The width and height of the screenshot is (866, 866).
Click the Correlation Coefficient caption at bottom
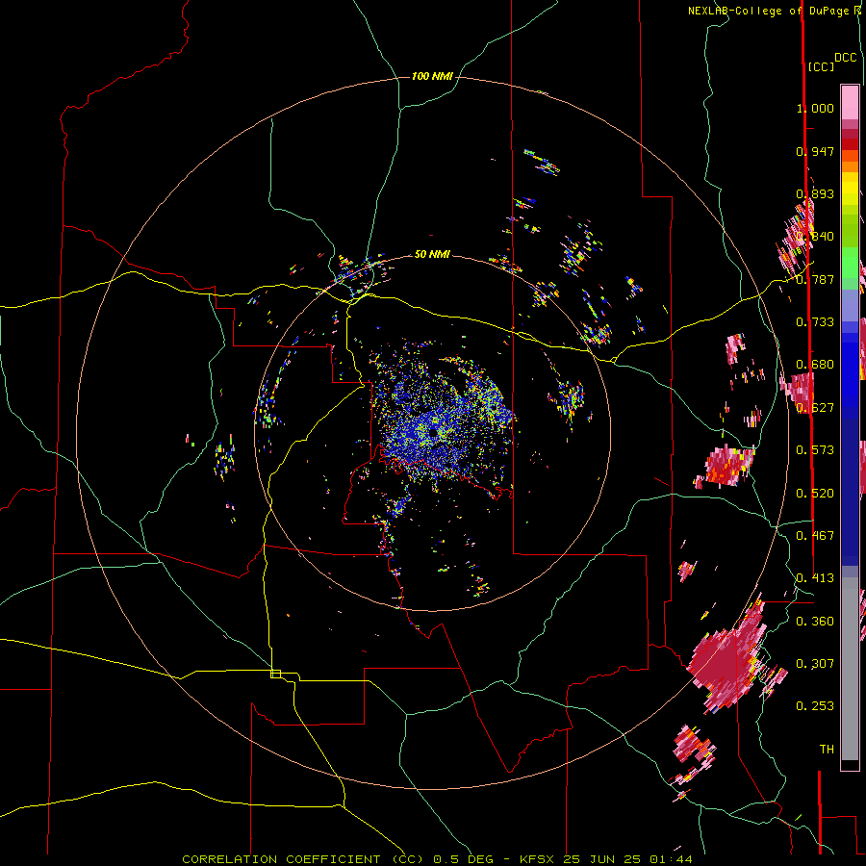(436, 859)
